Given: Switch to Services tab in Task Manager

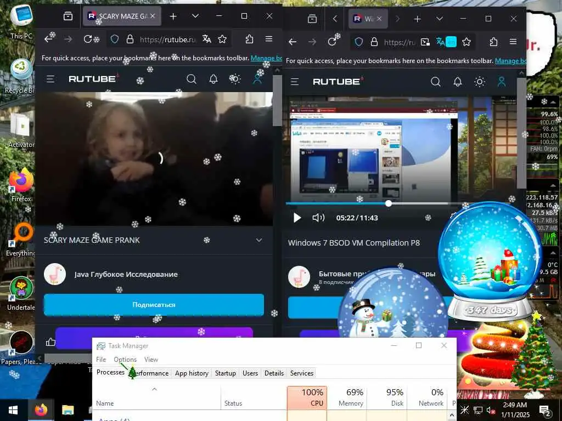Looking at the screenshot, I should click(302, 373).
